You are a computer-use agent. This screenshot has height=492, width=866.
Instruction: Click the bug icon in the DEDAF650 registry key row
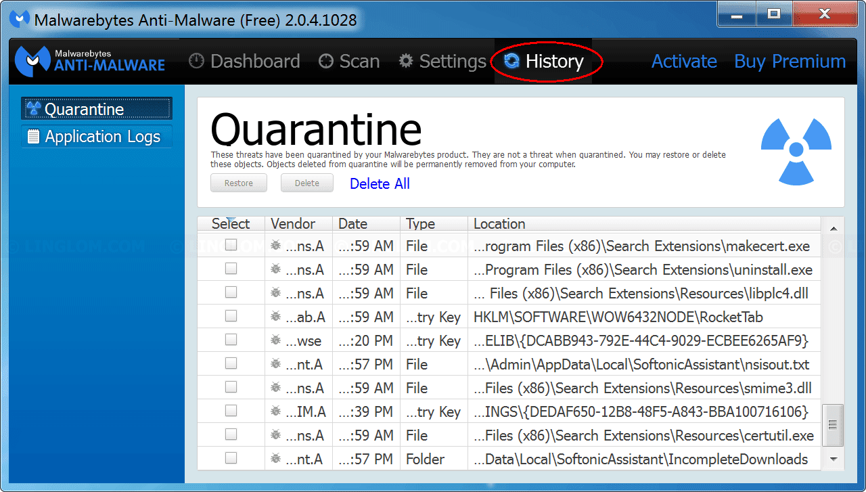click(x=275, y=411)
